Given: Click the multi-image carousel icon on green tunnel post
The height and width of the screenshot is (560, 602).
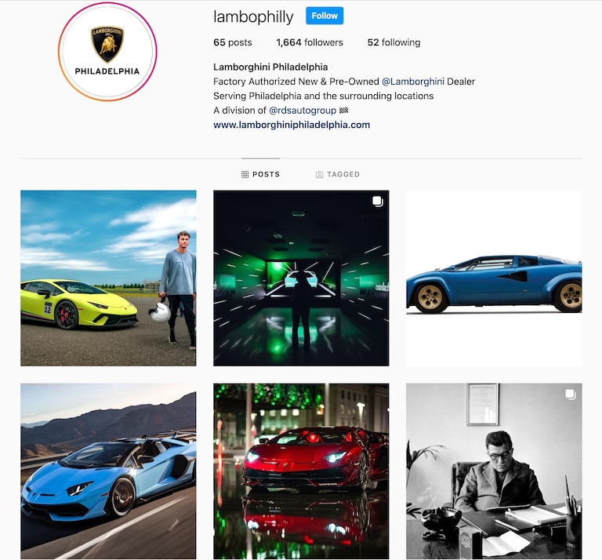Looking at the screenshot, I should (x=377, y=202).
